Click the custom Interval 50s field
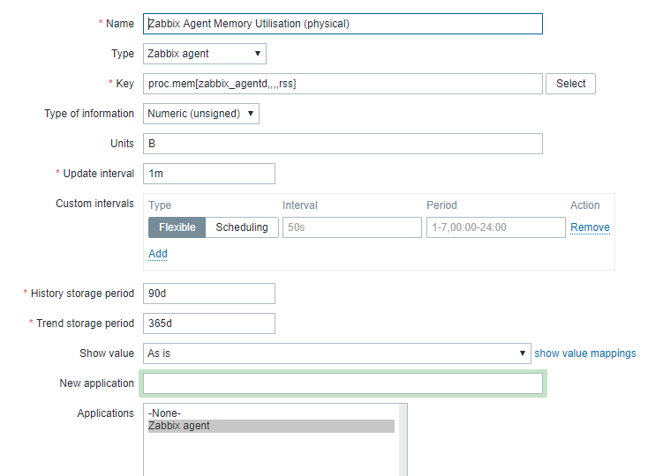The height and width of the screenshot is (476, 663). [x=352, y=227]
